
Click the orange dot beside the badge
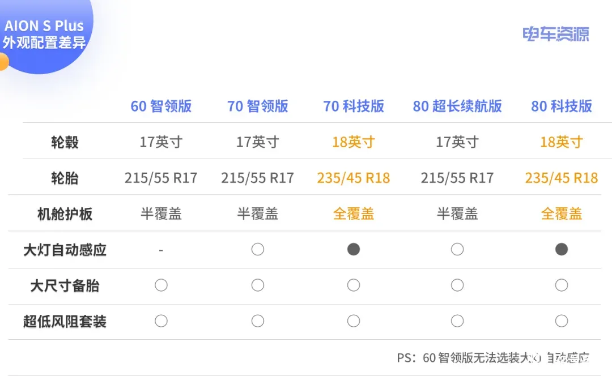pyautogui.click(x=3, y=62)
